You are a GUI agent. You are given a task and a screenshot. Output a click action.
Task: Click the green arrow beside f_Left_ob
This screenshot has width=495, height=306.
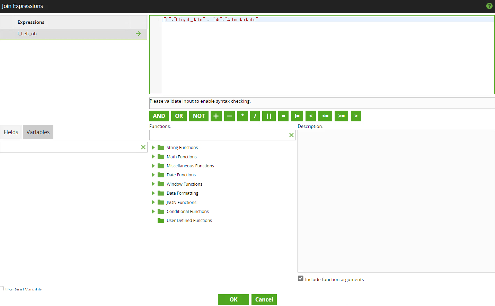[x=138, y=34]
